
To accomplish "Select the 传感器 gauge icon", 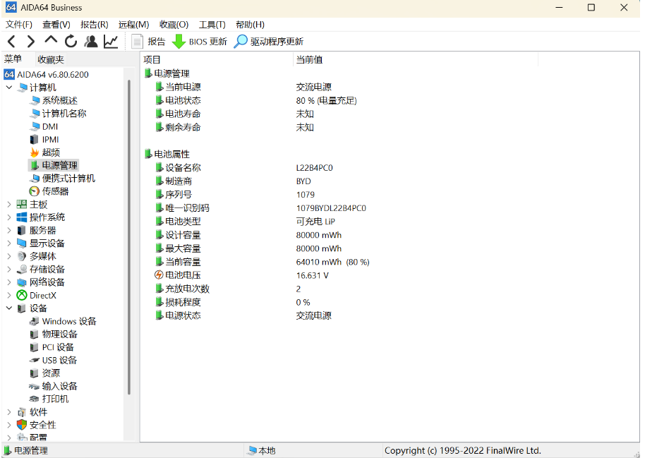I will [x=35, y=191].
